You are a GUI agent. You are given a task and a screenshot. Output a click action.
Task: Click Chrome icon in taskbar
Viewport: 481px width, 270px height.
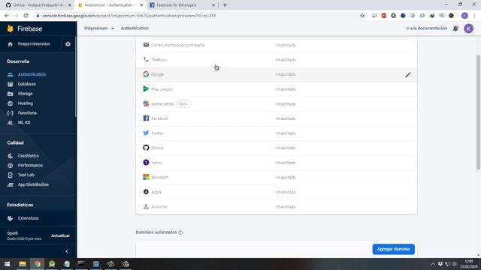coord(38,264)
